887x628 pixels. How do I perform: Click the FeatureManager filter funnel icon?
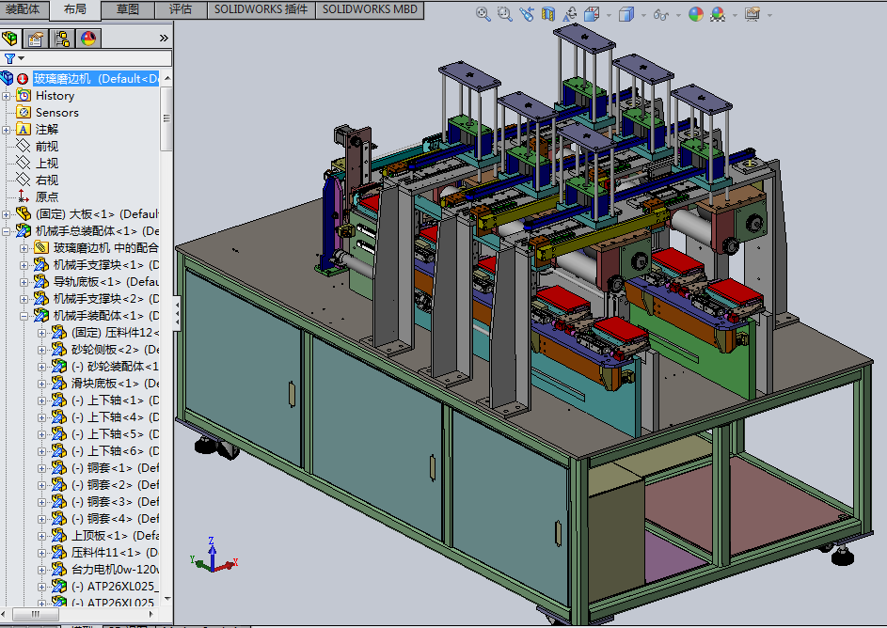10,58
